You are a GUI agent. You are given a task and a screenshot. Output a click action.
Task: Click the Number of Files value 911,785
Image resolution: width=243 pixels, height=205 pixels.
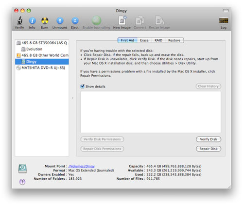153,179
